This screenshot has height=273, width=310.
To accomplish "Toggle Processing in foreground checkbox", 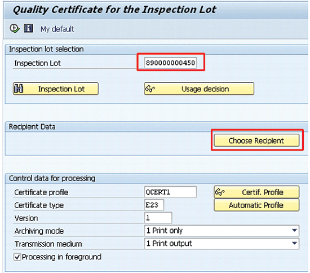I will tap(17, 257).
